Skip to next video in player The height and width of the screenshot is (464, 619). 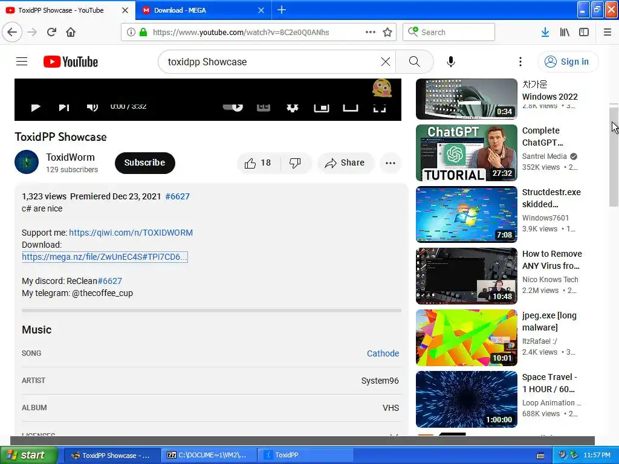(64, 107)
